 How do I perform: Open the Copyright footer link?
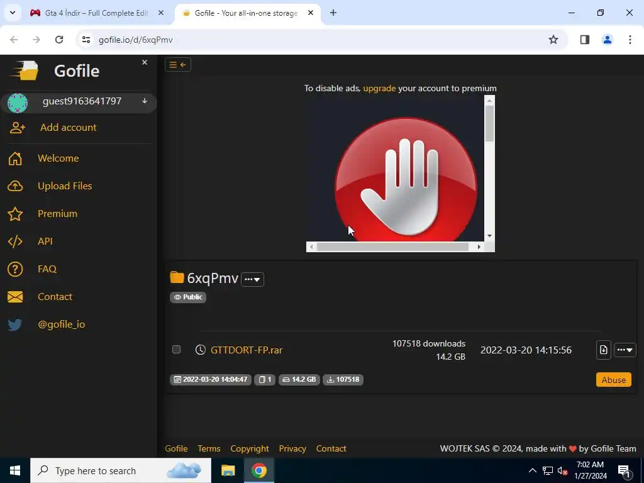pyautogui.click(x=249, y=448)
